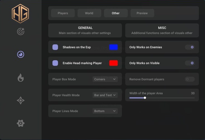
Task: Click the blue Shadows color swatch
Action: (x=114, y=47)
